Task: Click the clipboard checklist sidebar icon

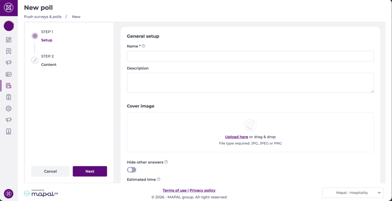Action: point(8,97)
